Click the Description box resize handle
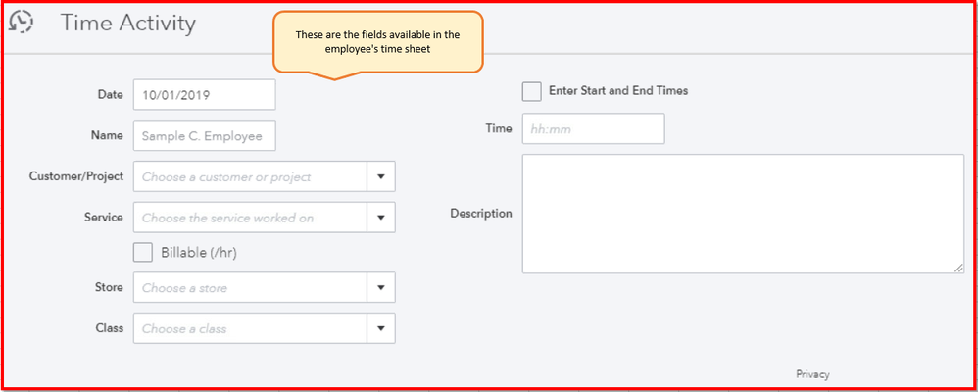 [958, 268]
